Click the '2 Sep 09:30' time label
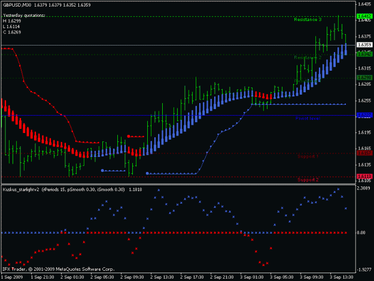Viewport: 374px width, 281px height. pos(132,277)
